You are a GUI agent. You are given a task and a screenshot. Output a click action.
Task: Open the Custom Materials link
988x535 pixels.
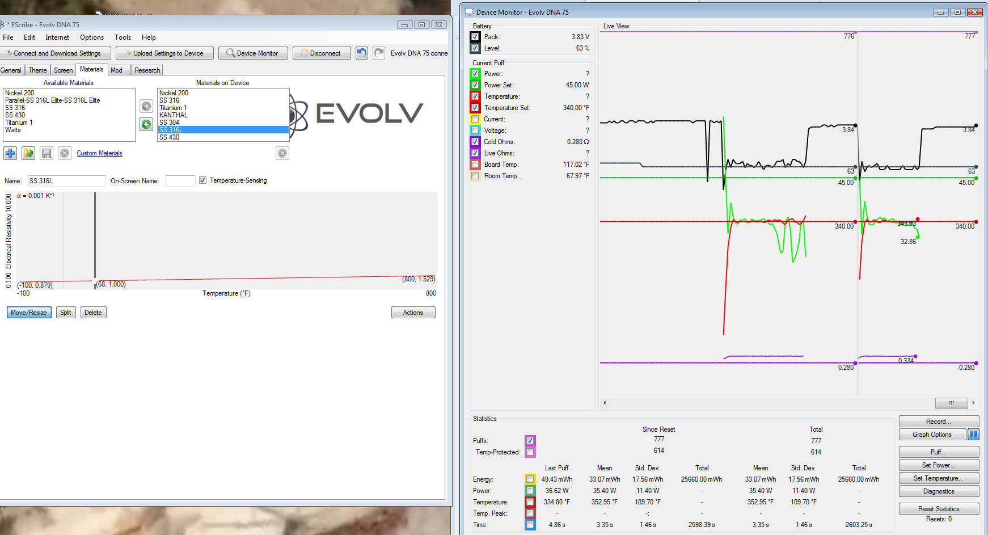[99, 153]
